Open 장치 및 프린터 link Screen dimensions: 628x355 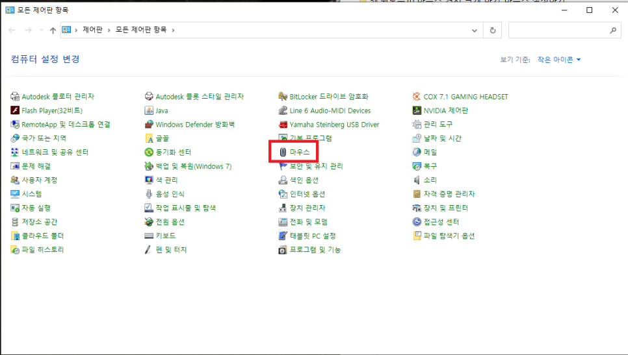pyautogui.click(x=446, y=208)
